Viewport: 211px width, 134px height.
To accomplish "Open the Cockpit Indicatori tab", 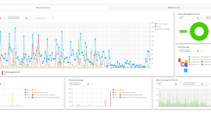I will pyautogui.click(x=43, y=8).
